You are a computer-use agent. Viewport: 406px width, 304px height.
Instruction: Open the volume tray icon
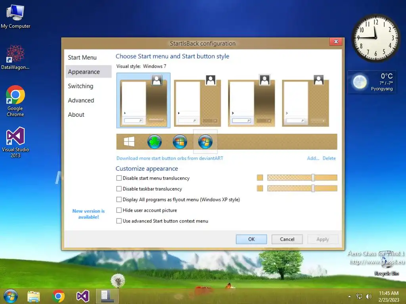(x=369, y=296)
